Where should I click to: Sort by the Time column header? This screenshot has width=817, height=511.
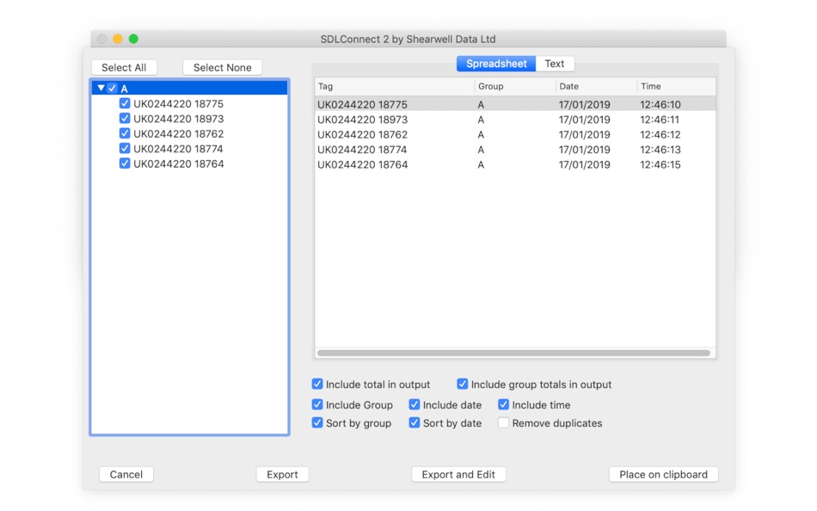676,87
